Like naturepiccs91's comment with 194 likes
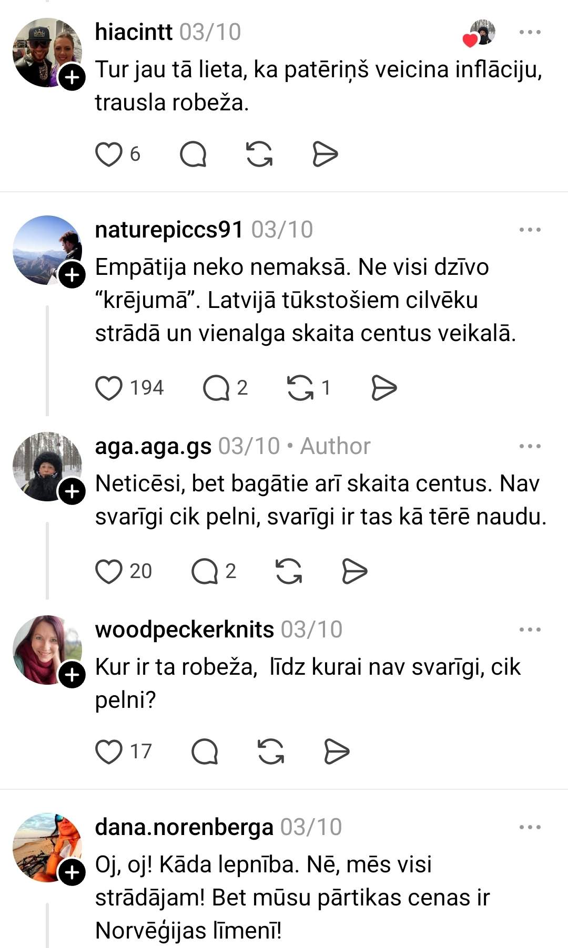The height and width of the screenshot is (948, 568). 109,388
